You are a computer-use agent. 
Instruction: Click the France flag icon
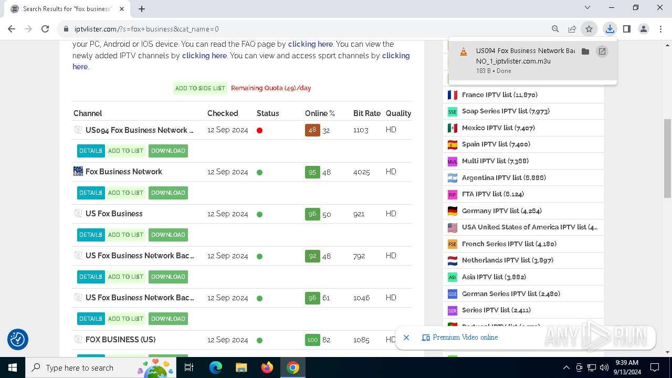point(453,95)
